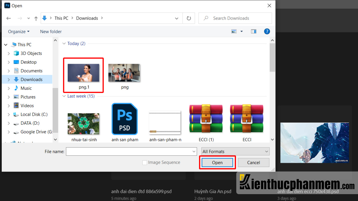
Task: Expand the 3D Objects tree node
Action: 9,53
